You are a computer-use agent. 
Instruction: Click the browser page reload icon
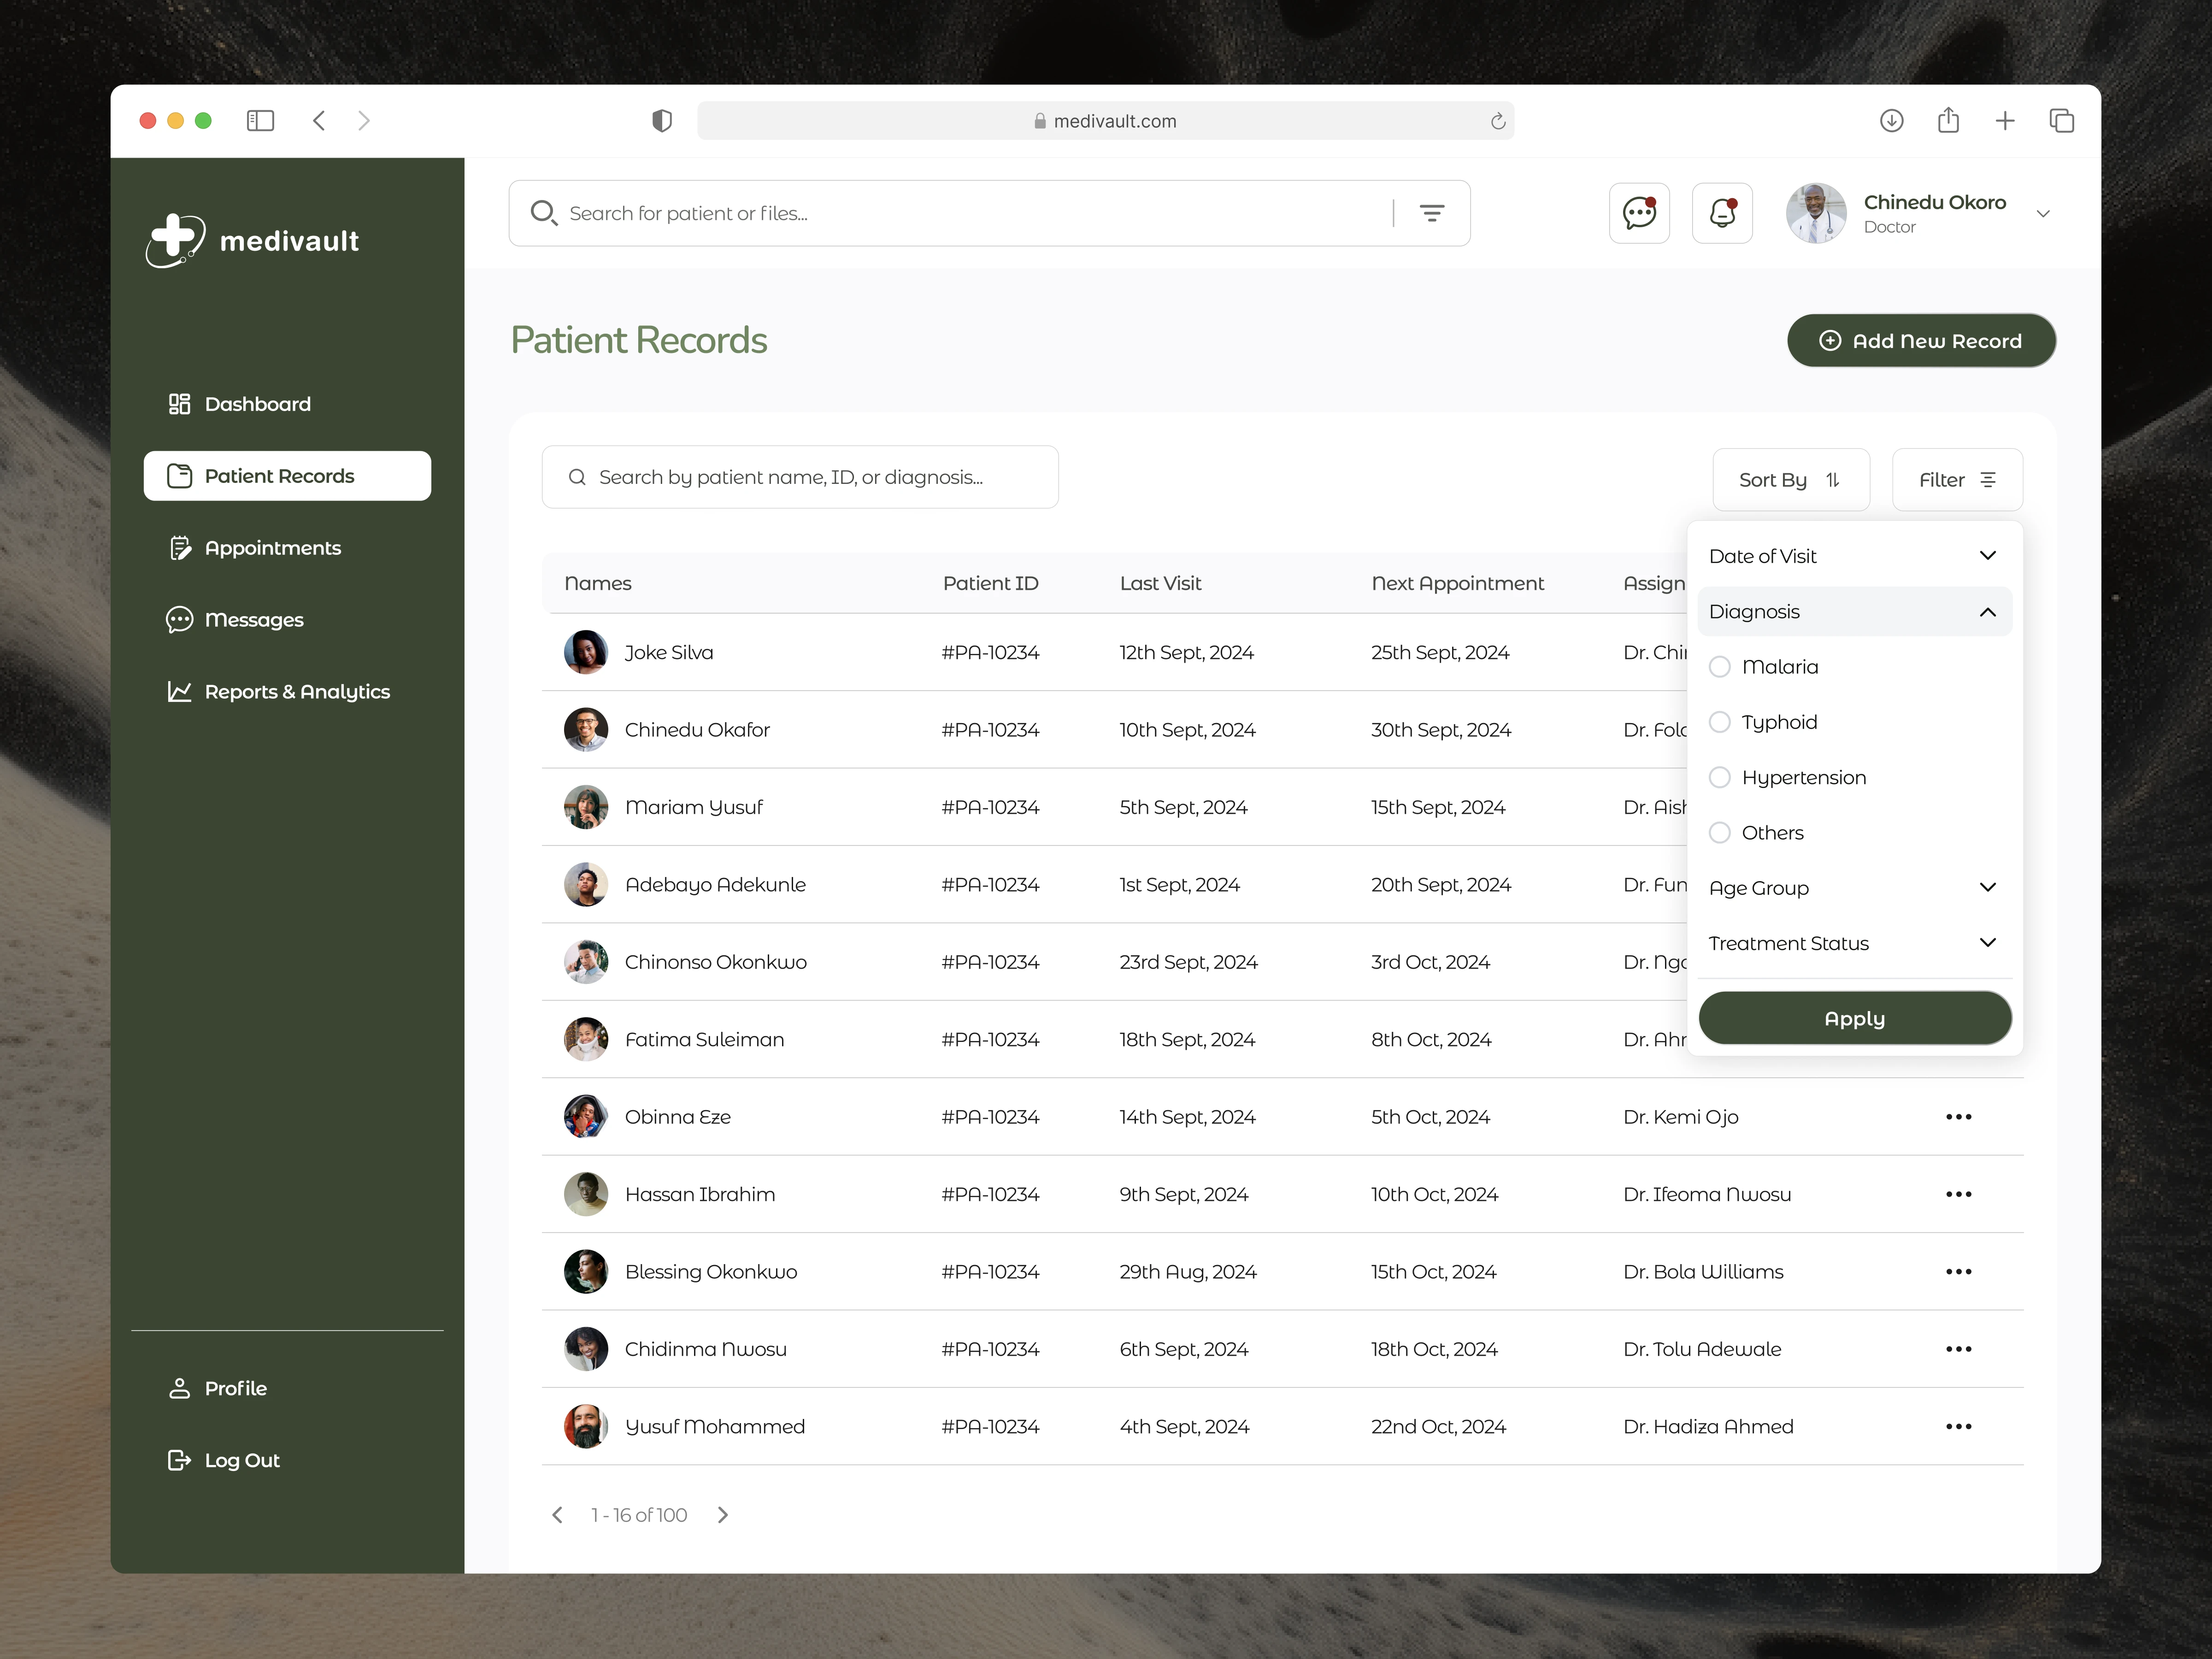(x=1498, y=121)
